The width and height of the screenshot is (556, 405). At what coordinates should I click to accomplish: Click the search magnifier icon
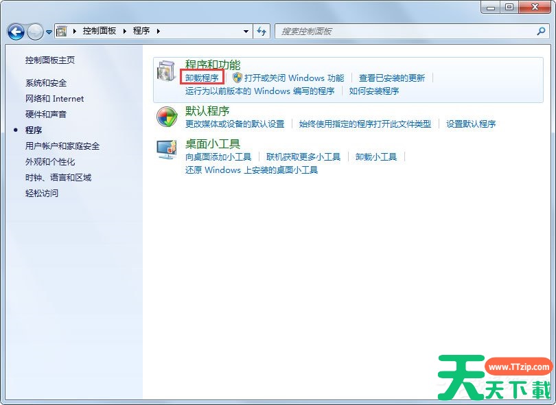tap(541, 31)
